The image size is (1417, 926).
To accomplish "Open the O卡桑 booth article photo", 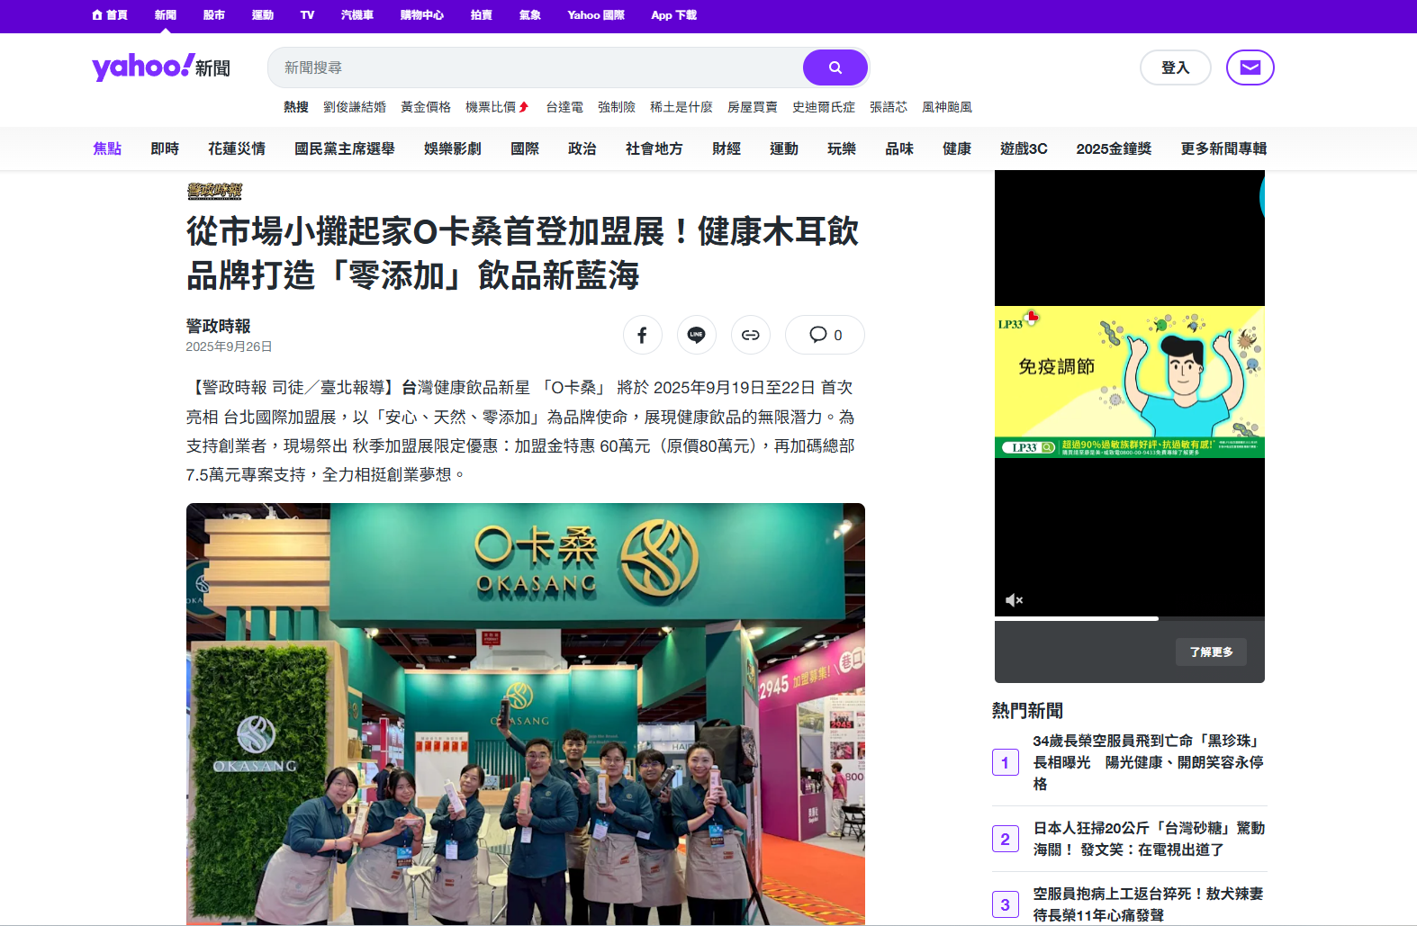I will pyautogui.click(x=525, y=713).
